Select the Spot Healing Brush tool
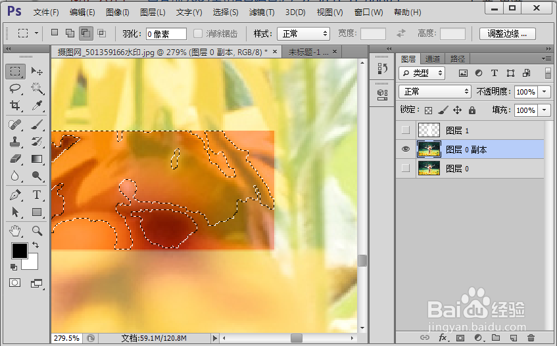Image resolution: width=557 pixels, height=346 pixels. 15,125
